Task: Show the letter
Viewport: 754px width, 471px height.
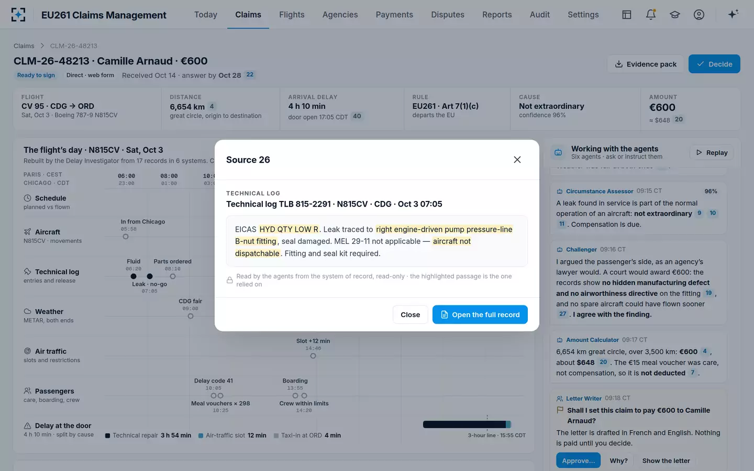Action: coord(666,461)
